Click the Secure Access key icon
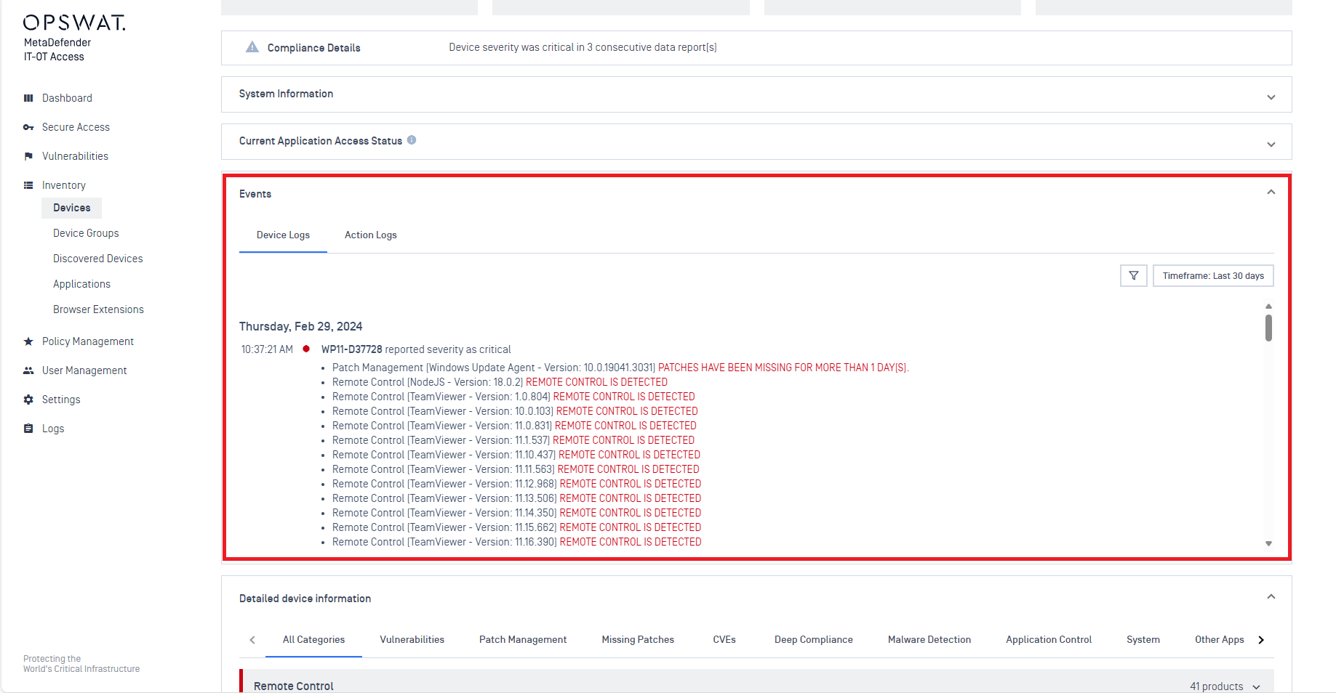 pos(28,127)
